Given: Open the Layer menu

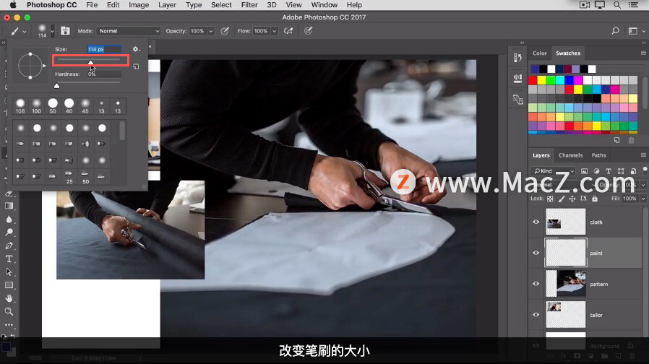Looking at the screenshot, I should [x=167, y=5].
